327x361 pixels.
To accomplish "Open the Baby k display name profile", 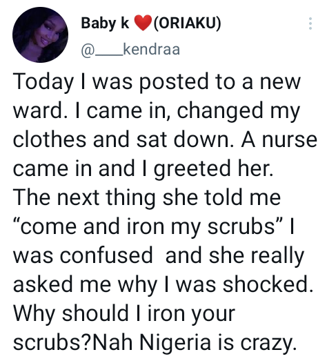I will tap(105, 23).
